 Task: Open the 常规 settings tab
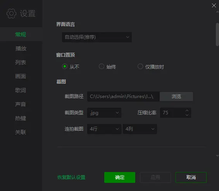[21, 34]
